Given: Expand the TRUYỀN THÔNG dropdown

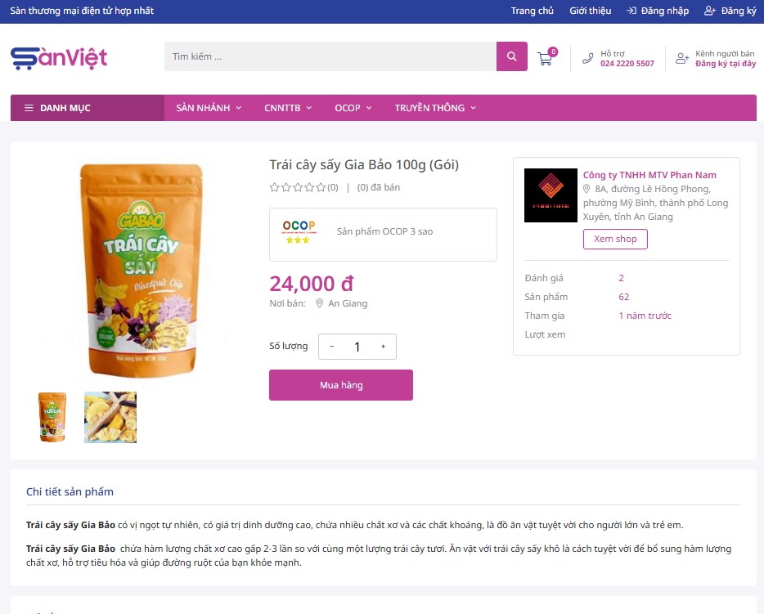Looking at the screenshot, I should coord(435,108).
